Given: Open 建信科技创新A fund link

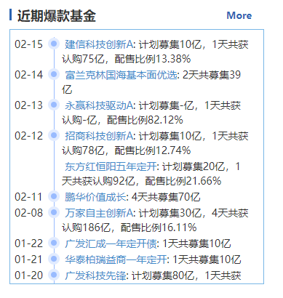Looking at the screenshot, I should coord(99,44).
